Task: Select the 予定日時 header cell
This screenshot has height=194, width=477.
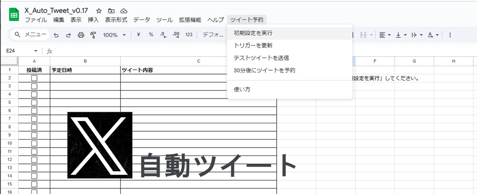Action: [85, 70]
